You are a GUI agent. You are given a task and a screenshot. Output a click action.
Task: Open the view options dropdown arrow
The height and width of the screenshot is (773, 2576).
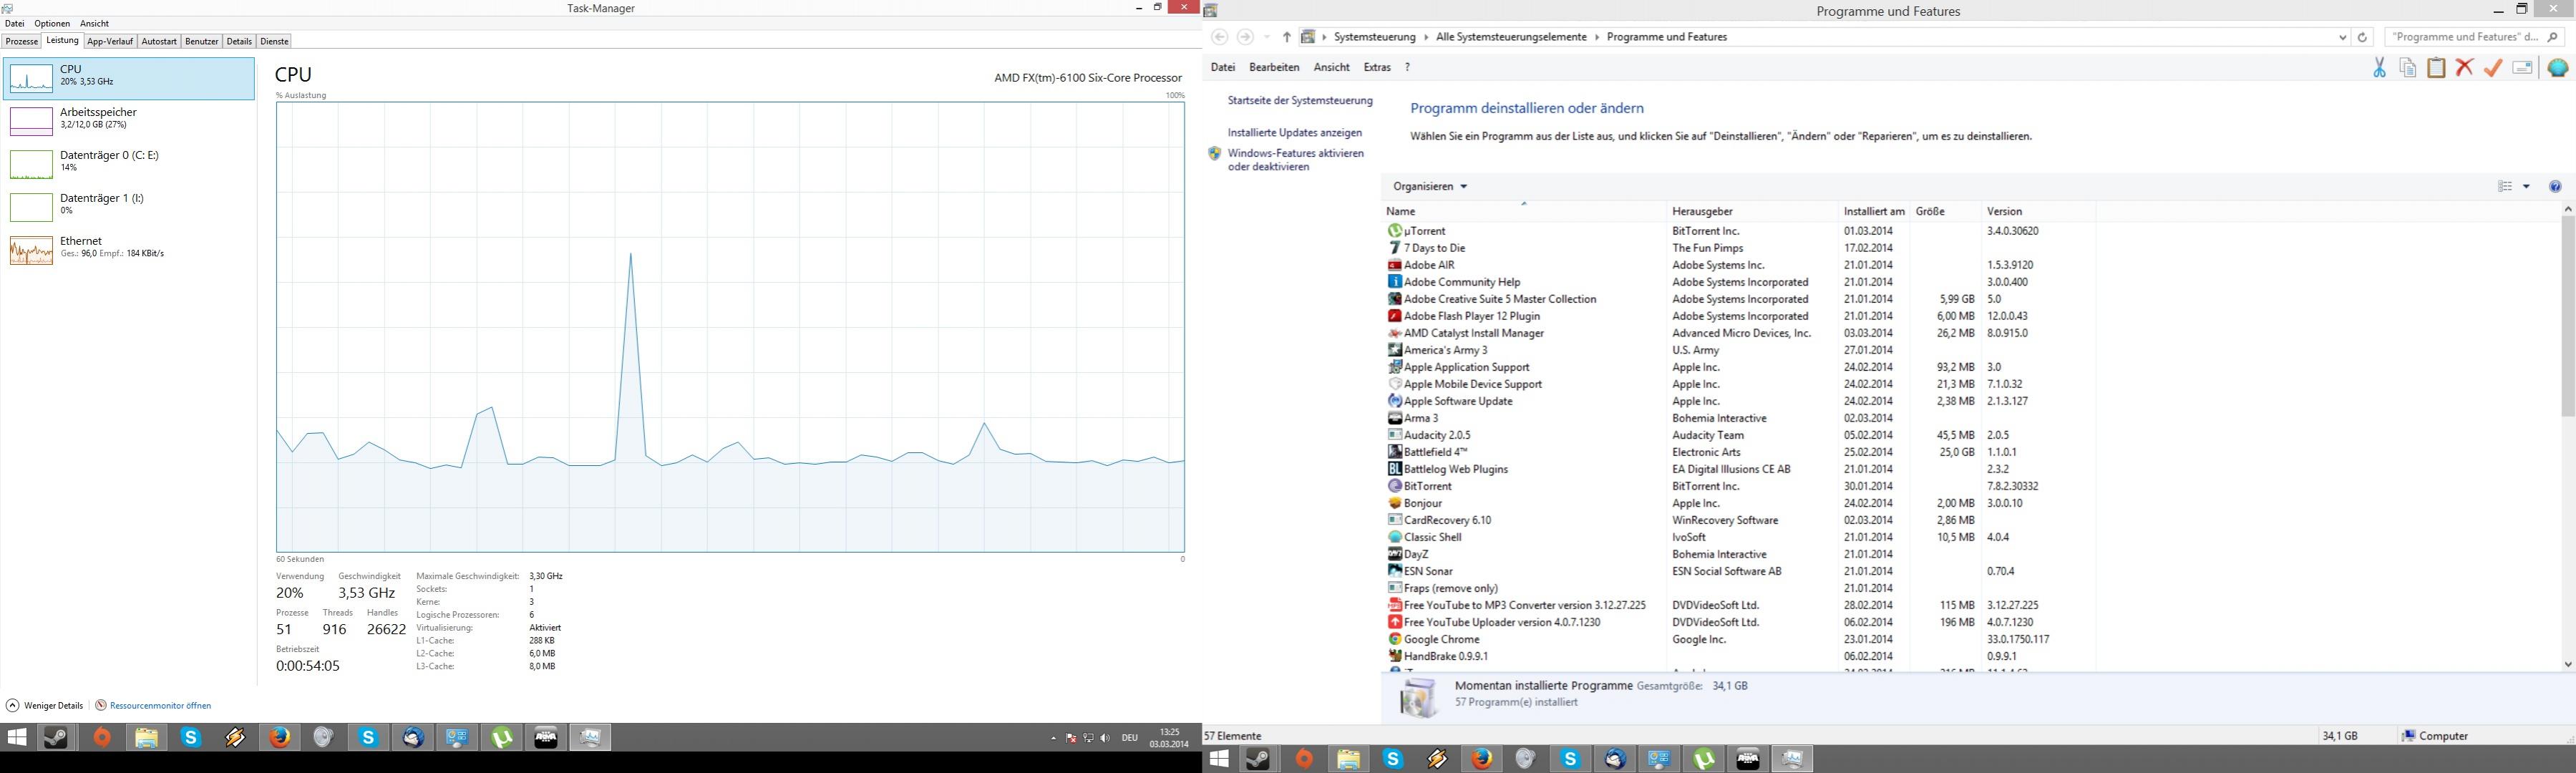coord(2526,187)
